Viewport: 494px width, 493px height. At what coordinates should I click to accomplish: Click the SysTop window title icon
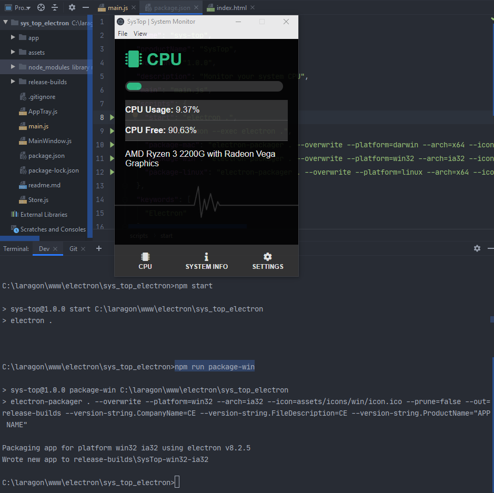[120, 22]
